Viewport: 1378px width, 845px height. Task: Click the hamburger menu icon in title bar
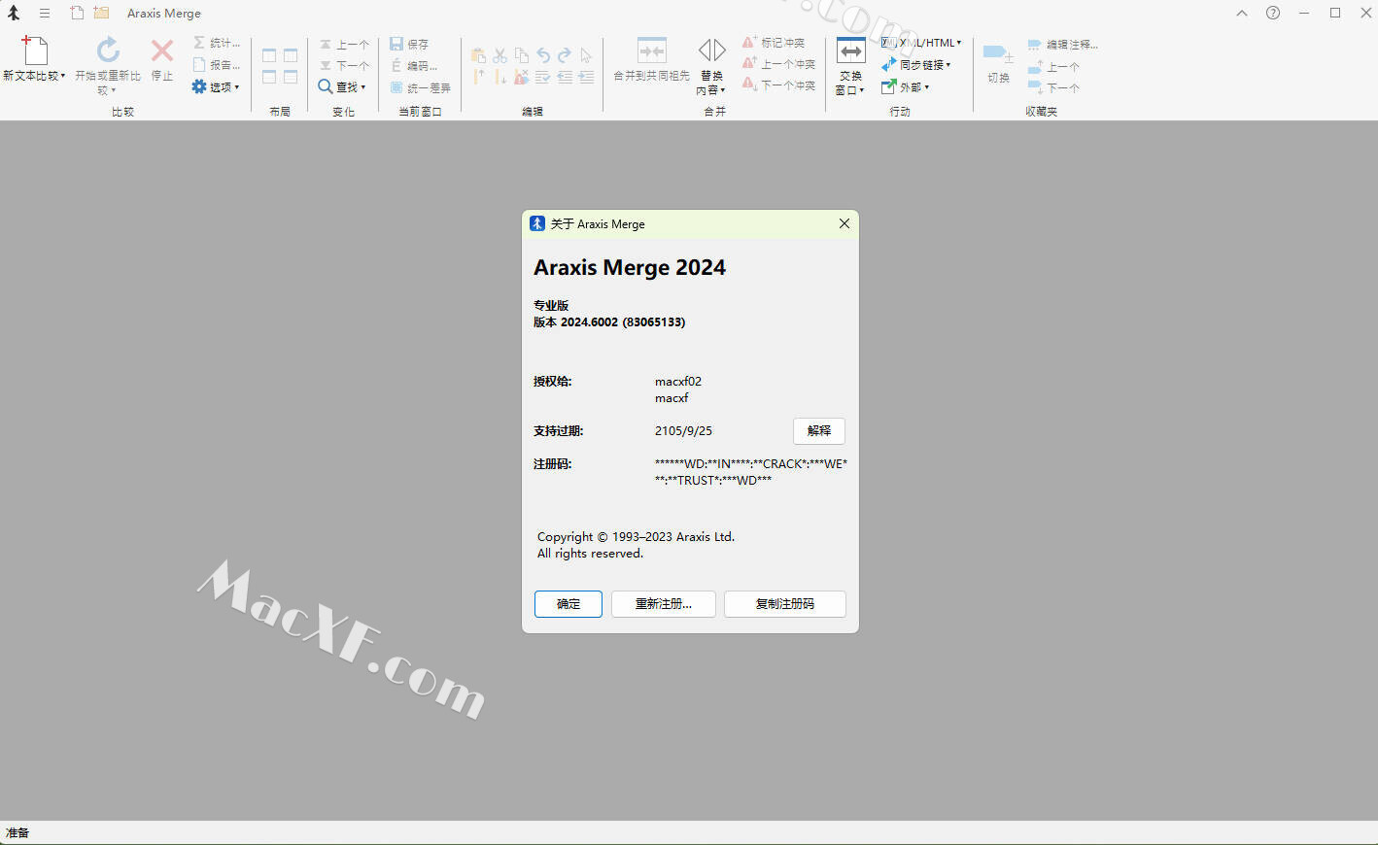pos(45,14)
